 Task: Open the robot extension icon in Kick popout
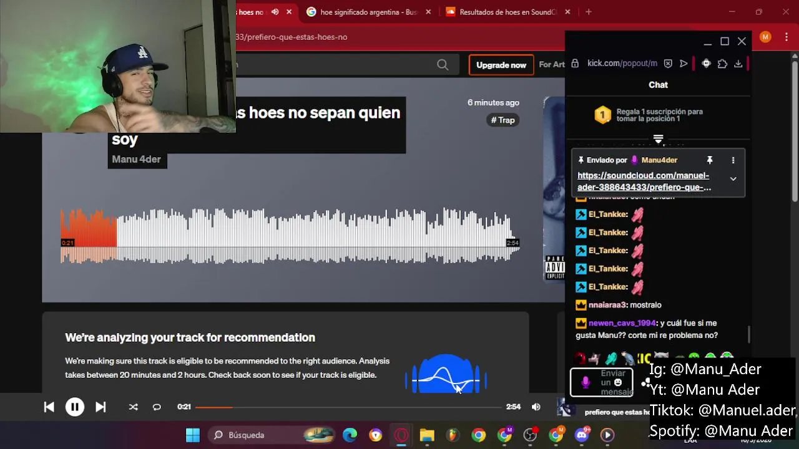(706, 63)
